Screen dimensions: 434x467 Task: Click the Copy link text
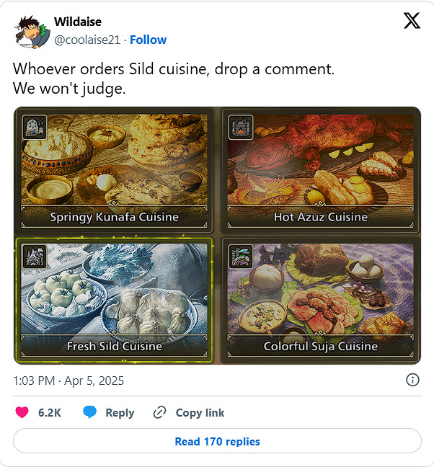(x=200, y=412)
